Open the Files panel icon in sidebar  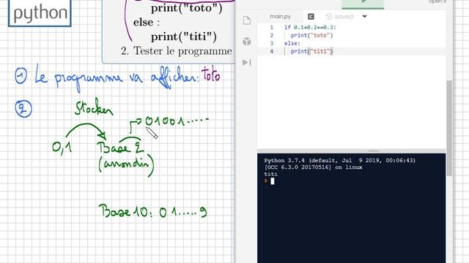point(247,20)
